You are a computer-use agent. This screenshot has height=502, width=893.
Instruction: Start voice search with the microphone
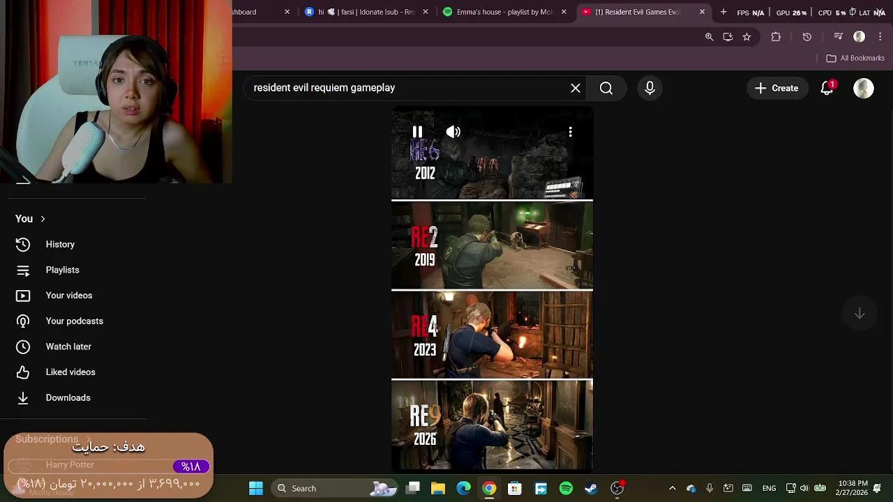pos(650,88)
